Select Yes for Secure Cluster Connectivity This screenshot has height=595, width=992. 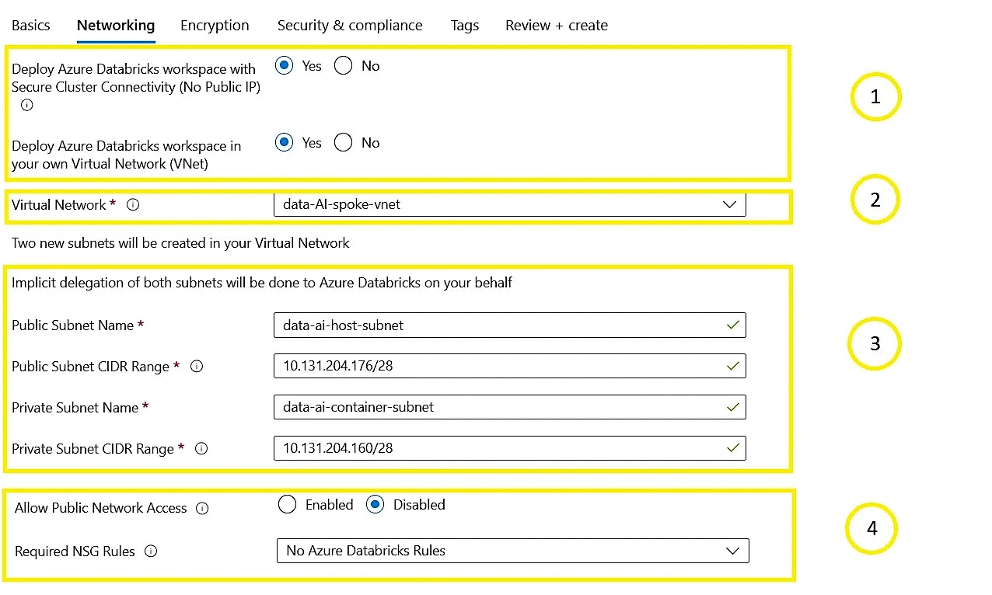click(285, 66)
